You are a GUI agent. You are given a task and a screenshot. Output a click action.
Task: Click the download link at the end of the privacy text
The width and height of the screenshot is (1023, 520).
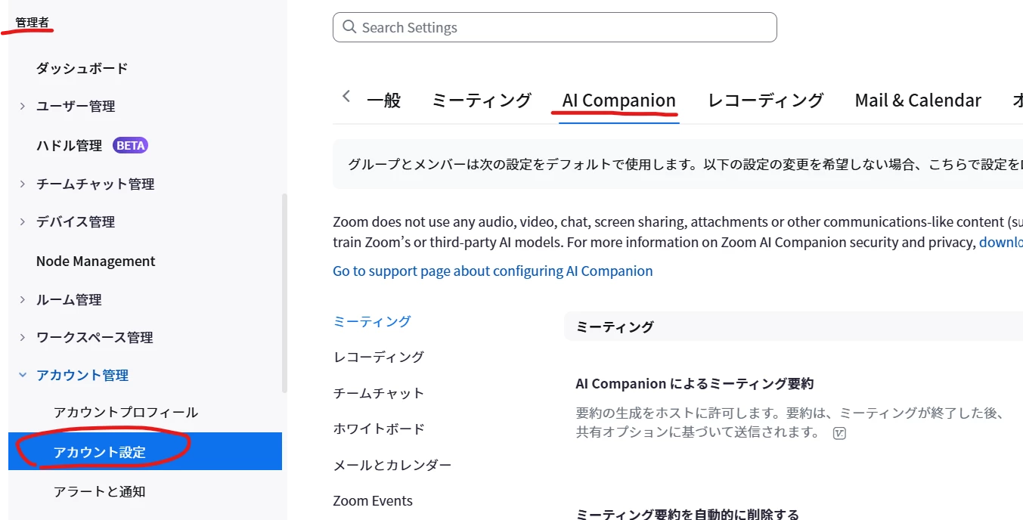1001,243
